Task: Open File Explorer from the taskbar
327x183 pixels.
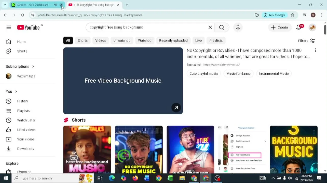Action: [x=182, y=178]
